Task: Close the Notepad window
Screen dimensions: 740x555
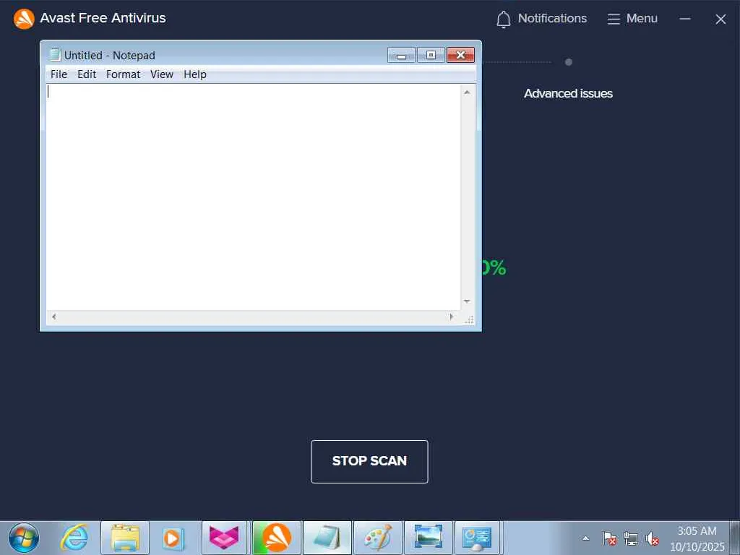Action: pyautogui.click(x=460, y=55)
